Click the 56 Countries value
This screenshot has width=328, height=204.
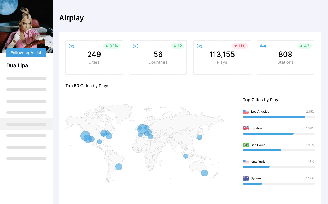[x=158, y=54]
